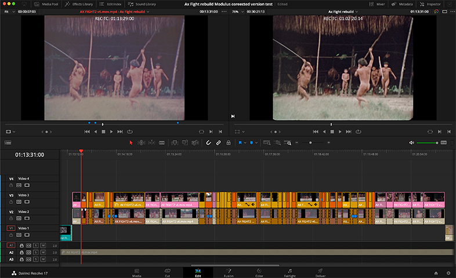Select the Dynamic Trim Mode tool
The image size is (456, 278).
pos(151,142)
